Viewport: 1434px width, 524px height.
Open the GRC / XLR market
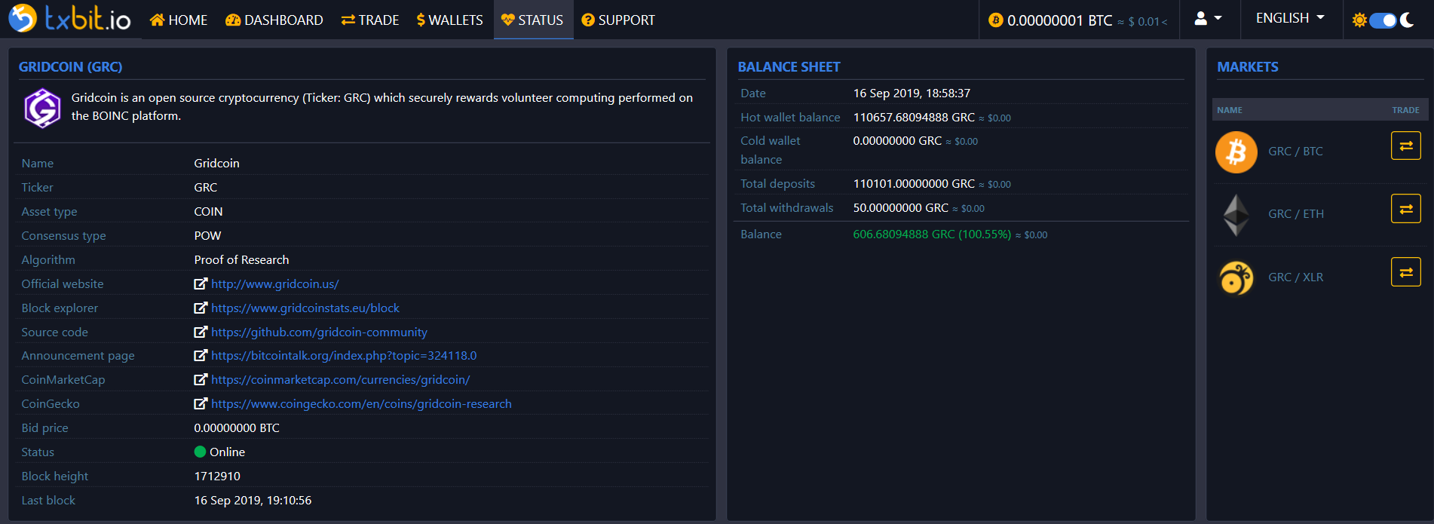point(1296,277)
